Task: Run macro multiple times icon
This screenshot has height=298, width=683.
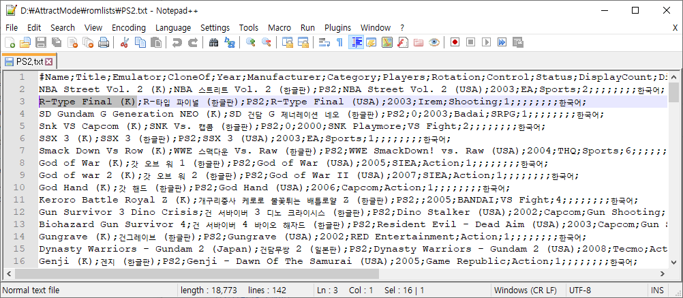Action: (x=502, y=42)
